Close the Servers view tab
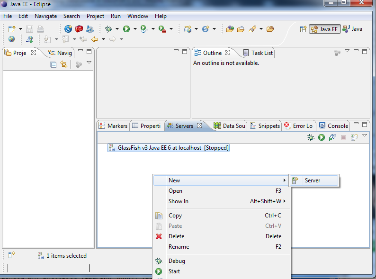 [x=199, y=126]
